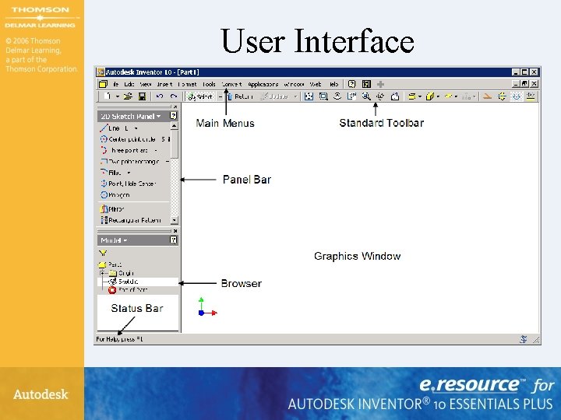
Task: Open the New document dropdown arrow
Action: tap(118, 96)
